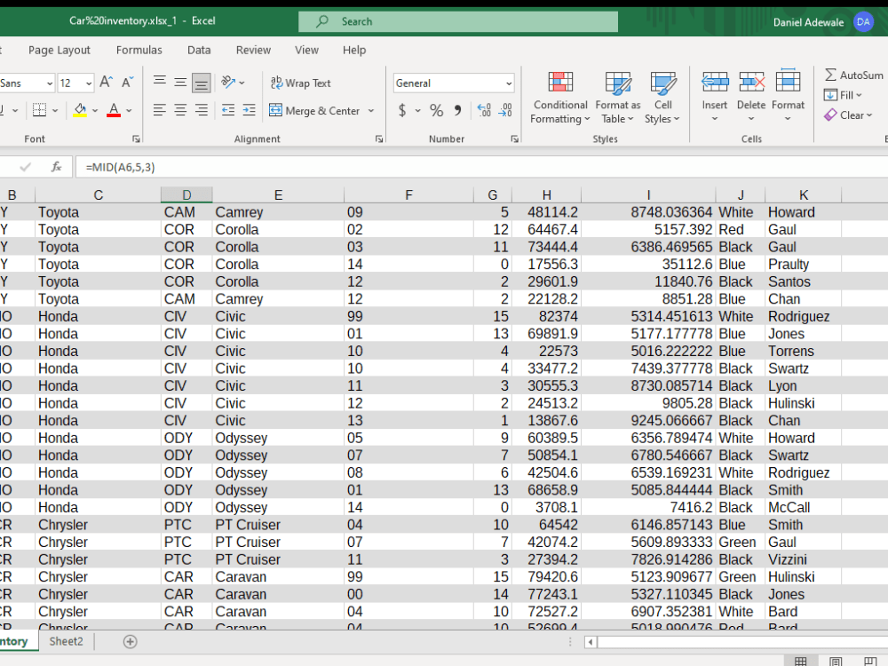This screenshot has height=666, width=888.
Task: Switch to Sheet2 tab
Action: (x=66, y=641)
